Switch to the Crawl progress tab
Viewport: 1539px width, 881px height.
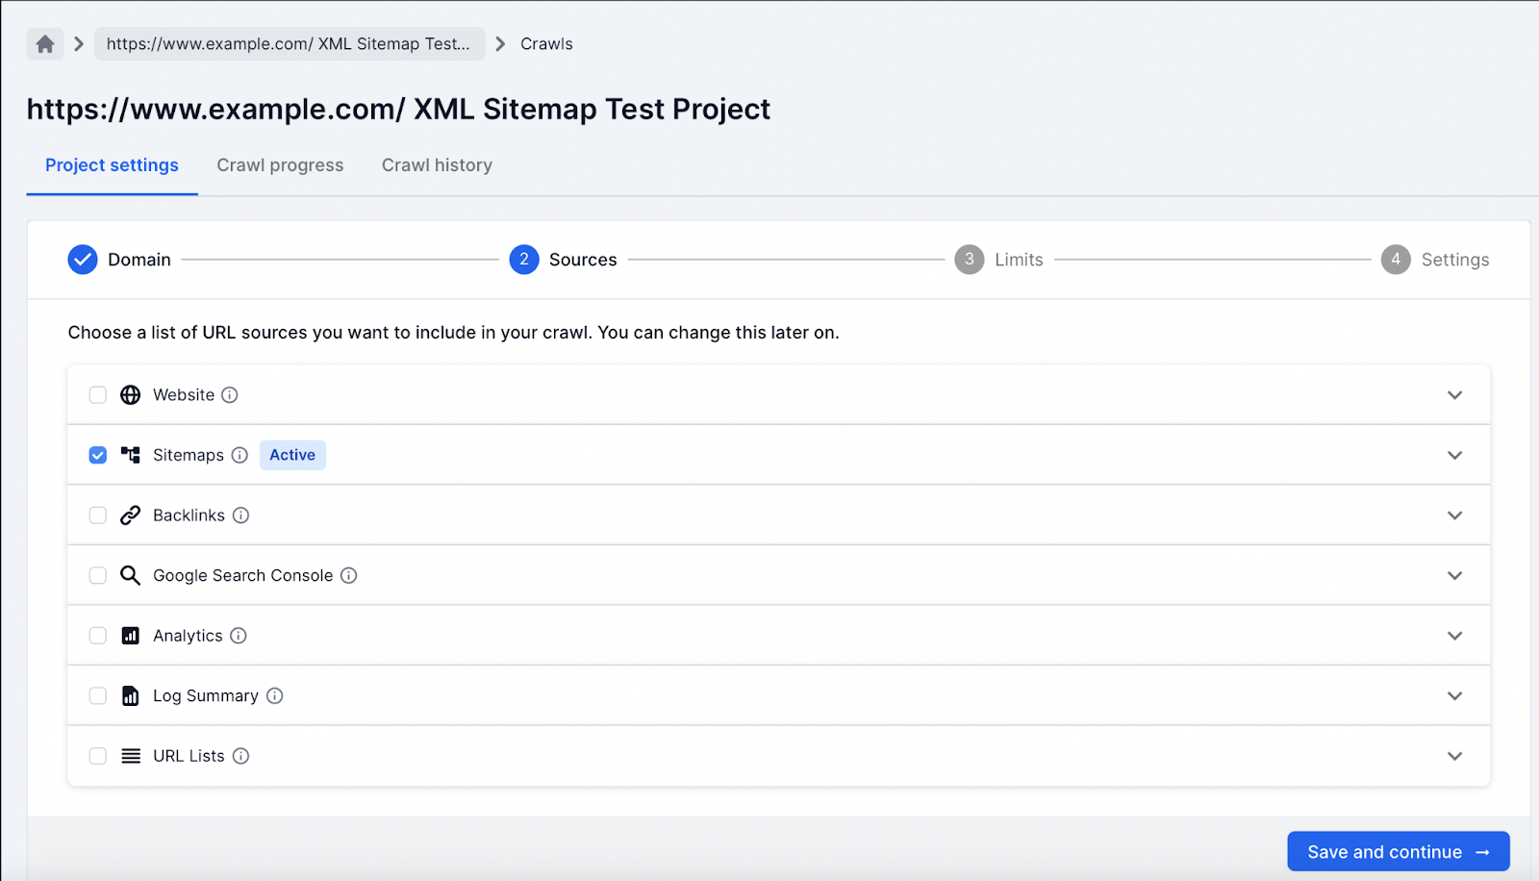(280, 164)
